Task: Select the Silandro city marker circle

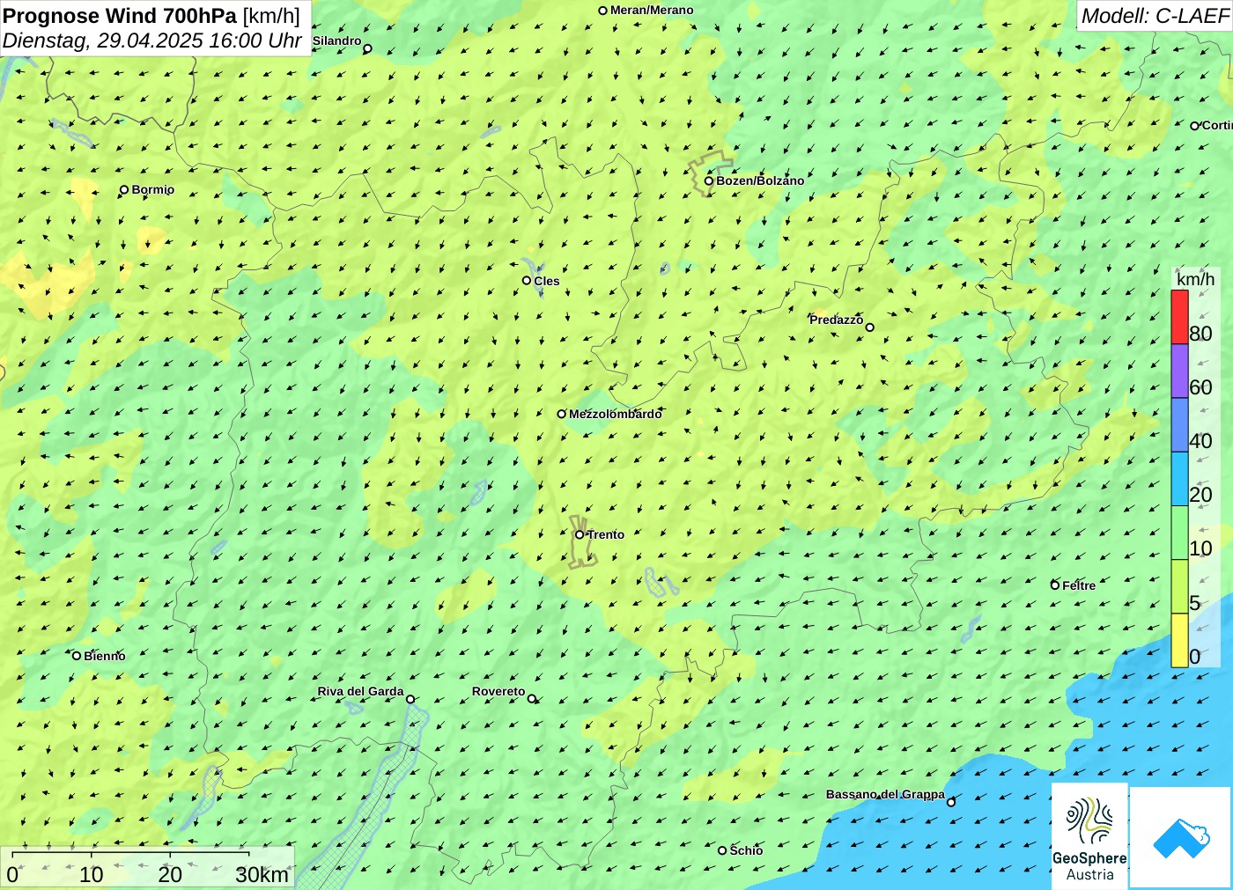Action: pos(368,48)
